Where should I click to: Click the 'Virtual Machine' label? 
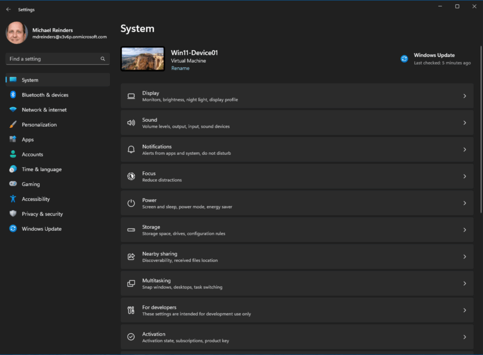189,61
